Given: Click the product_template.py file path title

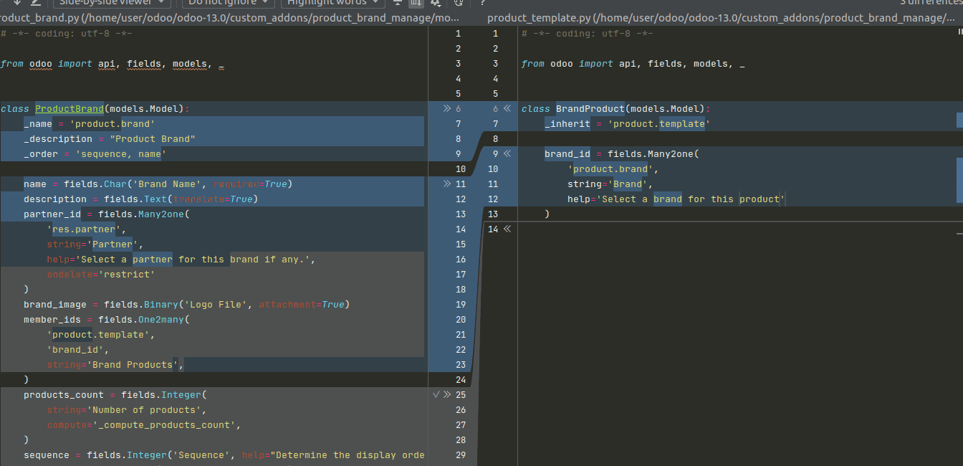Looking at the screenshot, I should click(x=721, y=18).
